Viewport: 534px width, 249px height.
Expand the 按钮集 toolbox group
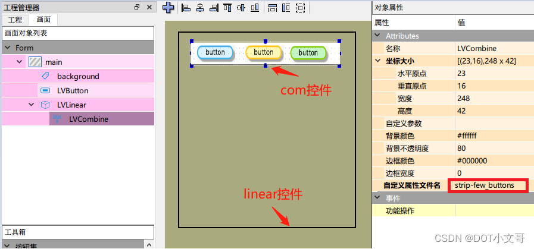(8, 245)
